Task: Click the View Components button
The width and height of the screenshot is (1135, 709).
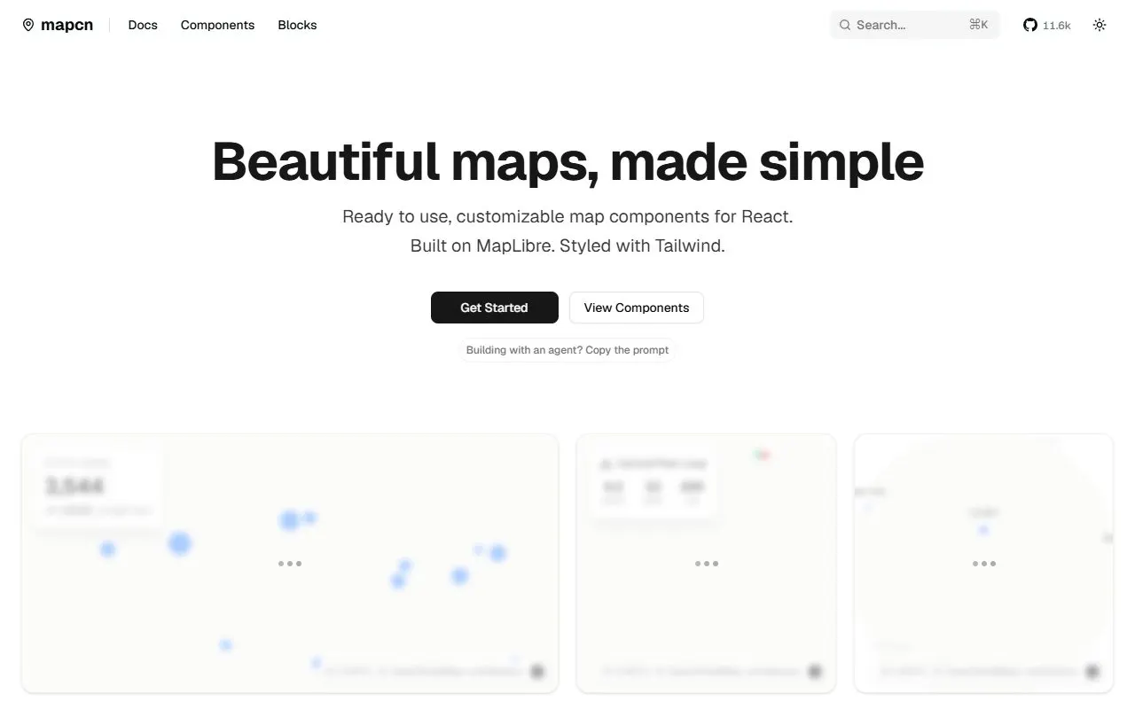Action: coord(637,308)
